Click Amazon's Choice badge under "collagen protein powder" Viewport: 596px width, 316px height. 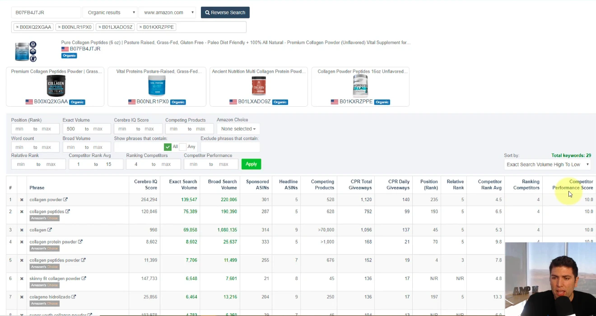coord(44,248)
